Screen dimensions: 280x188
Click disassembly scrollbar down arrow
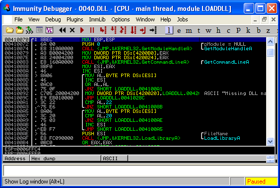[270, 142]
